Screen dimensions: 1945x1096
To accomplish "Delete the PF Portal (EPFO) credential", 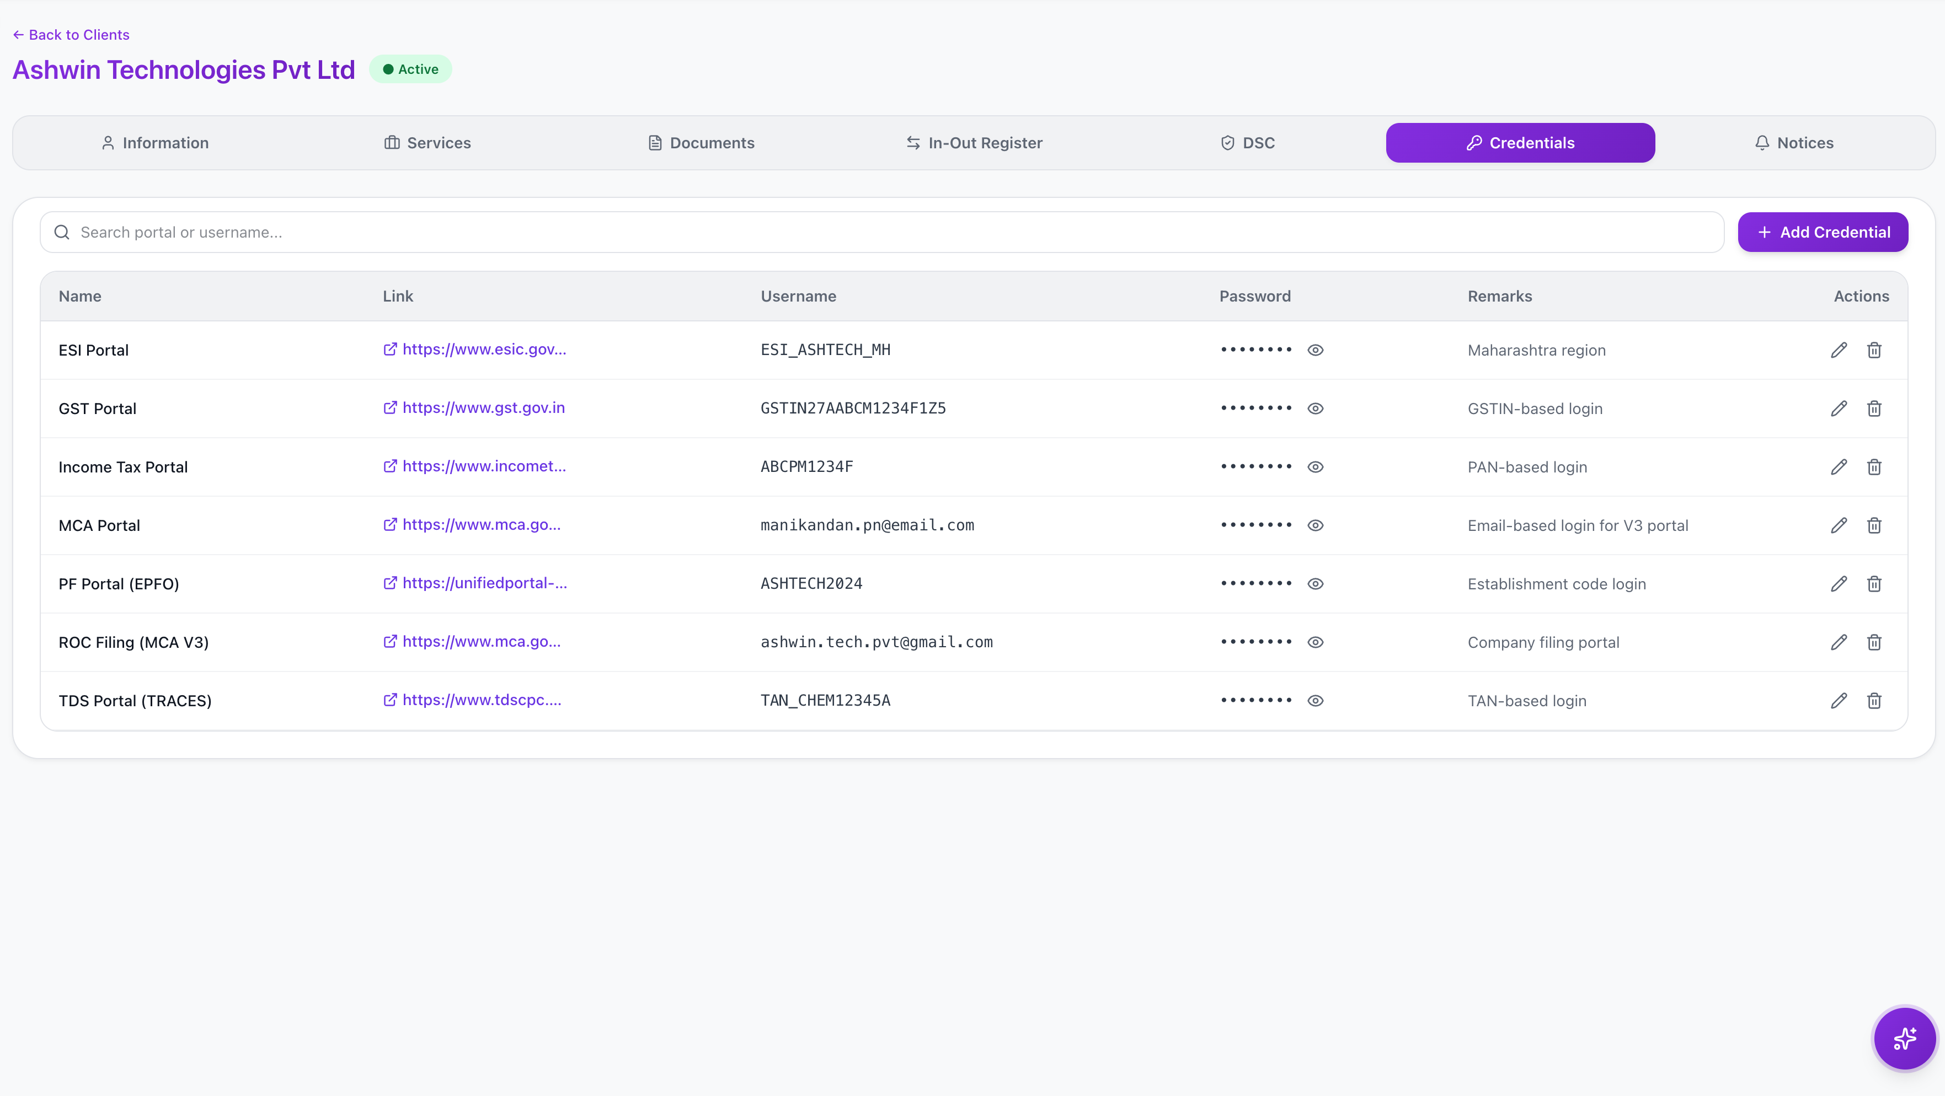I will point(1874,584).
